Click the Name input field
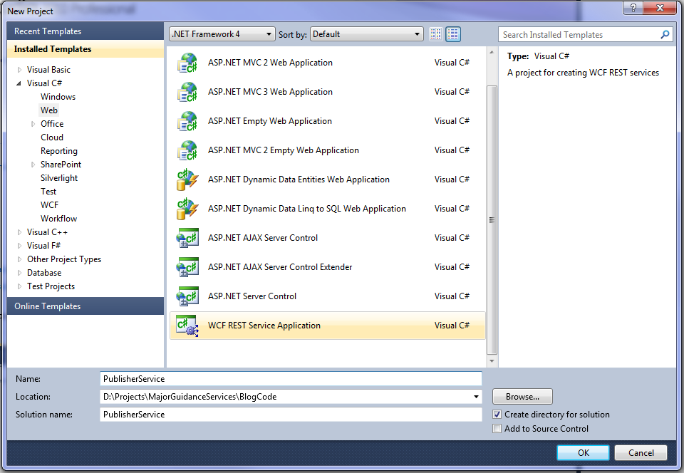Viewport: 684px width, 473px height. click(x=291, y=379)
